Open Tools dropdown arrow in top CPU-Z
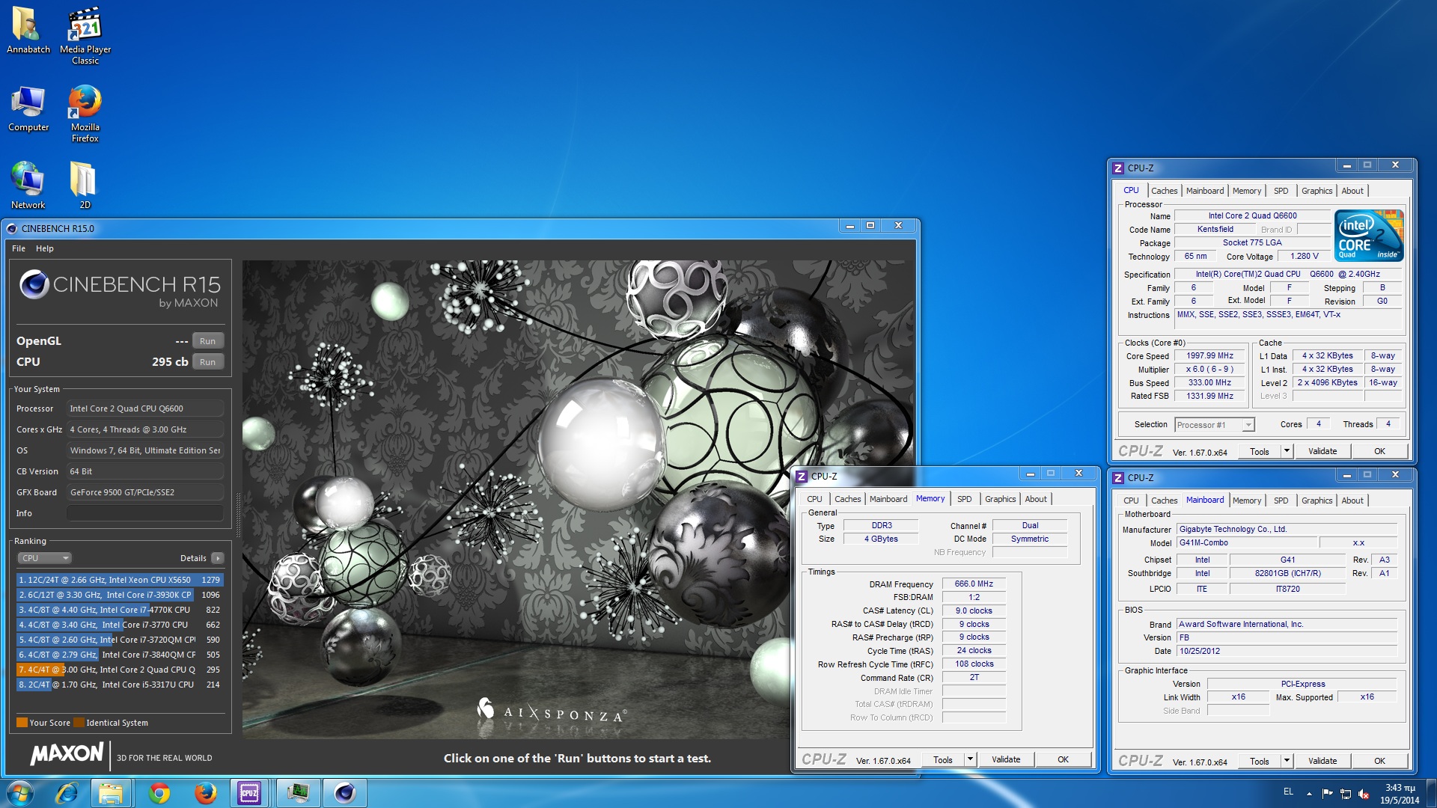This screenshot has height=808, width=1437. 1287,451
